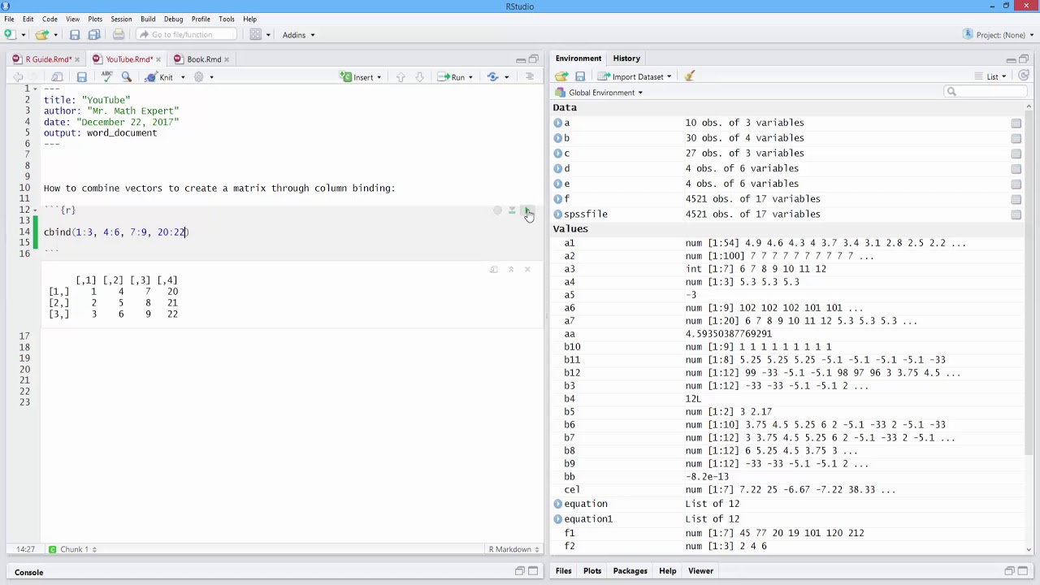View data frame f as a table grid

coord(1016,199)
